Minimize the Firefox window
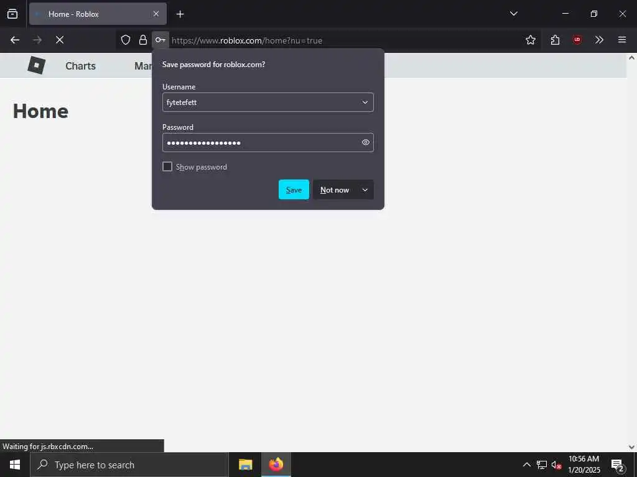 click(565, 14)
